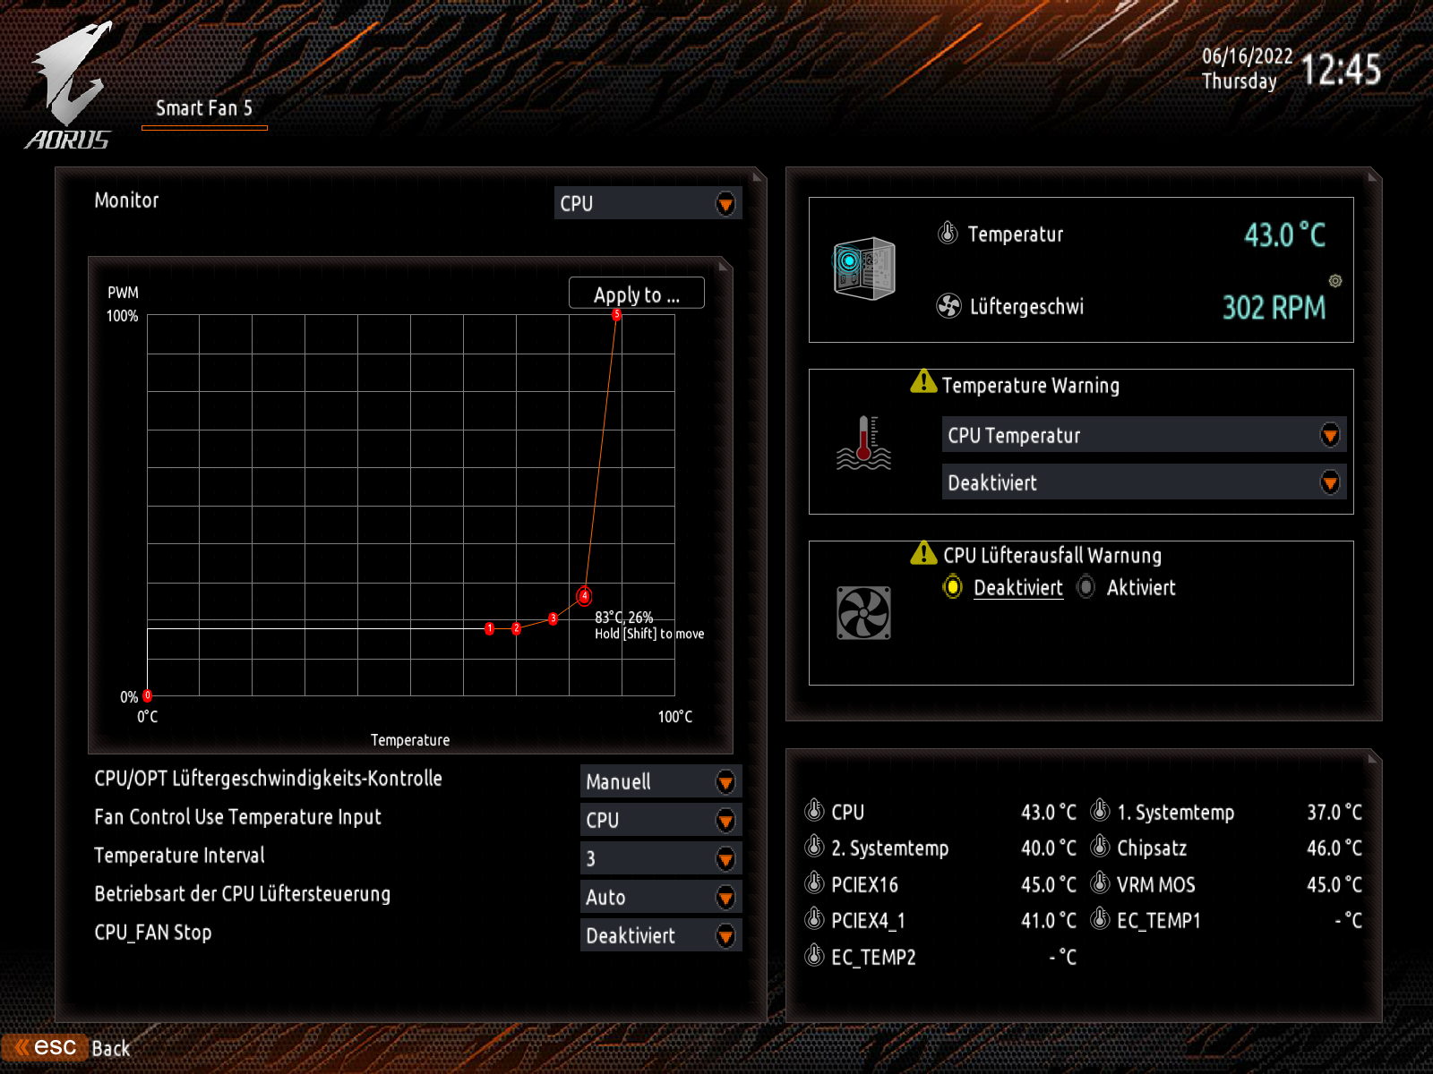Select highlighted fan curve point 4

click(x=584, y=596)
